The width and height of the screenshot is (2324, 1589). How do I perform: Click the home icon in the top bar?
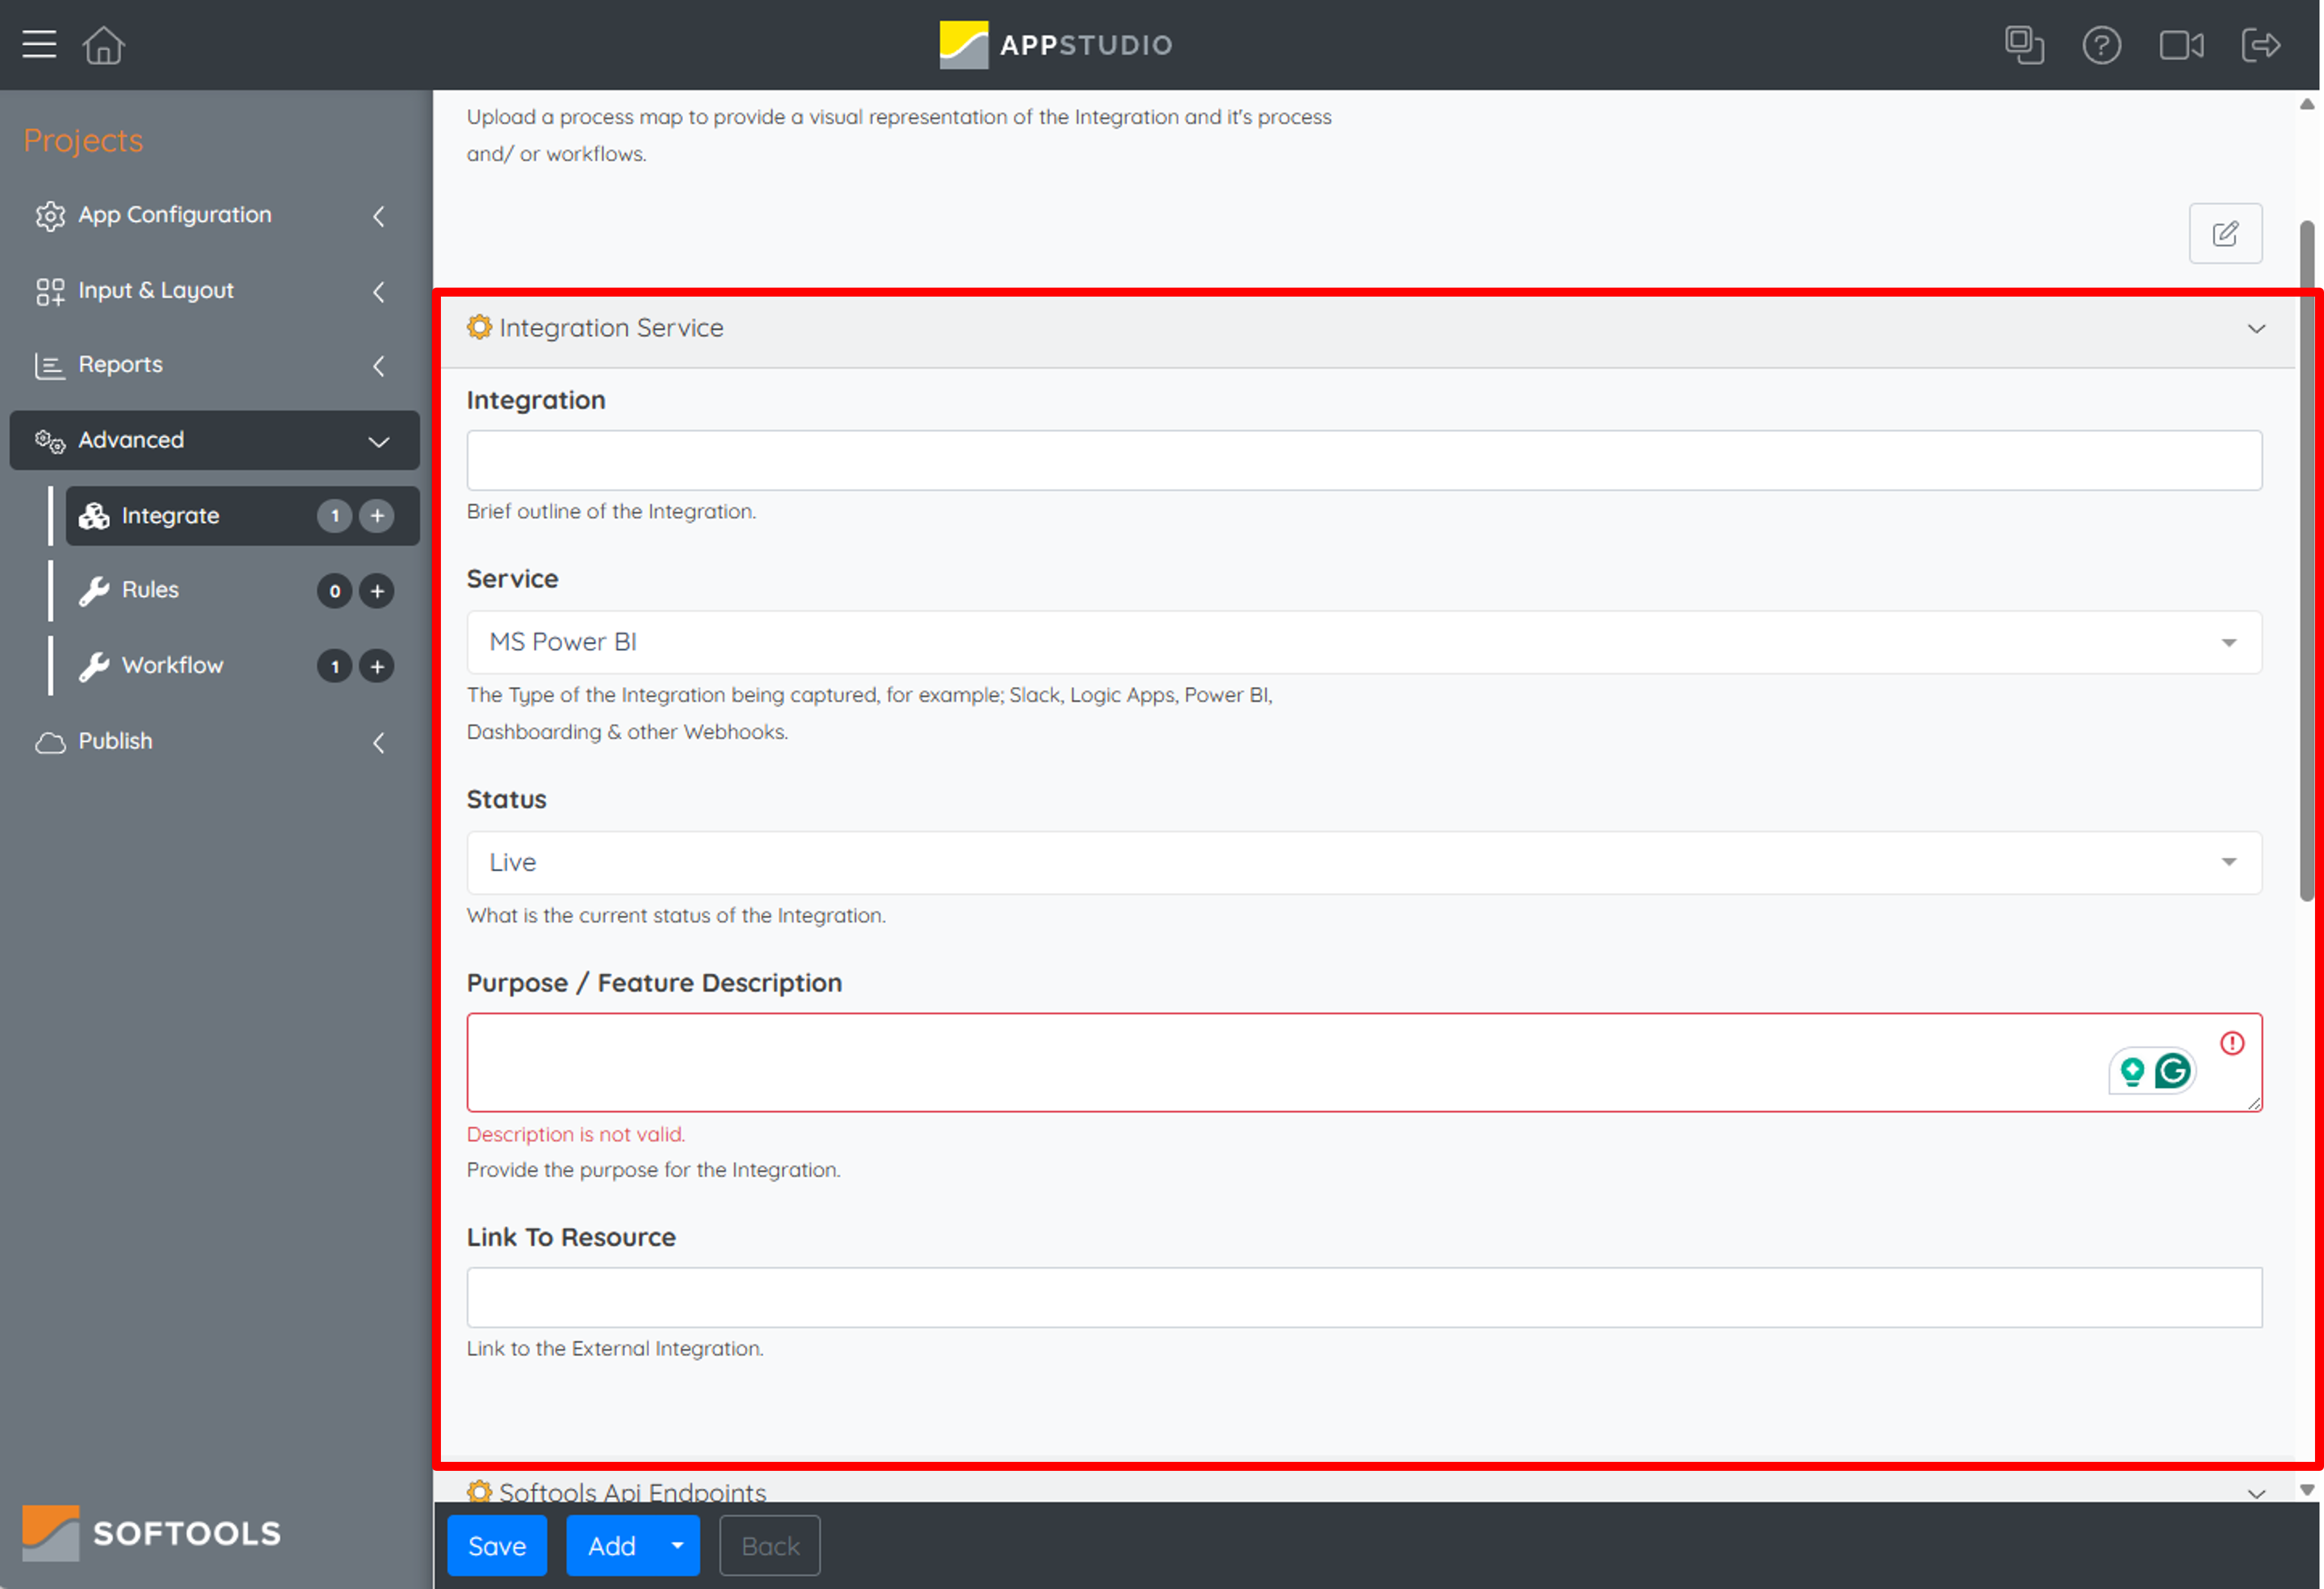pyautogui.click(x=103, y=44)
